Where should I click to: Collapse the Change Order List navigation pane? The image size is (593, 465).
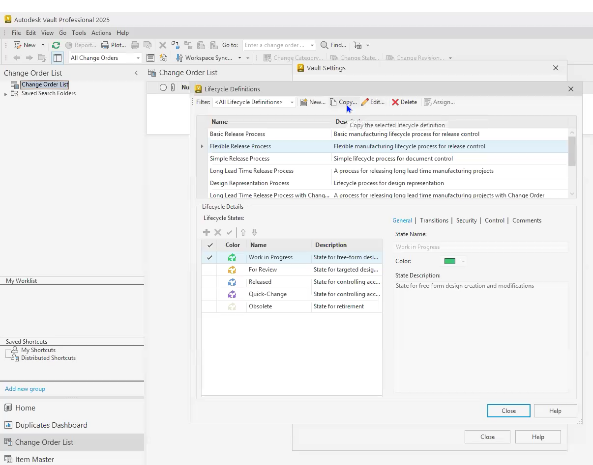tap(136, 73)
